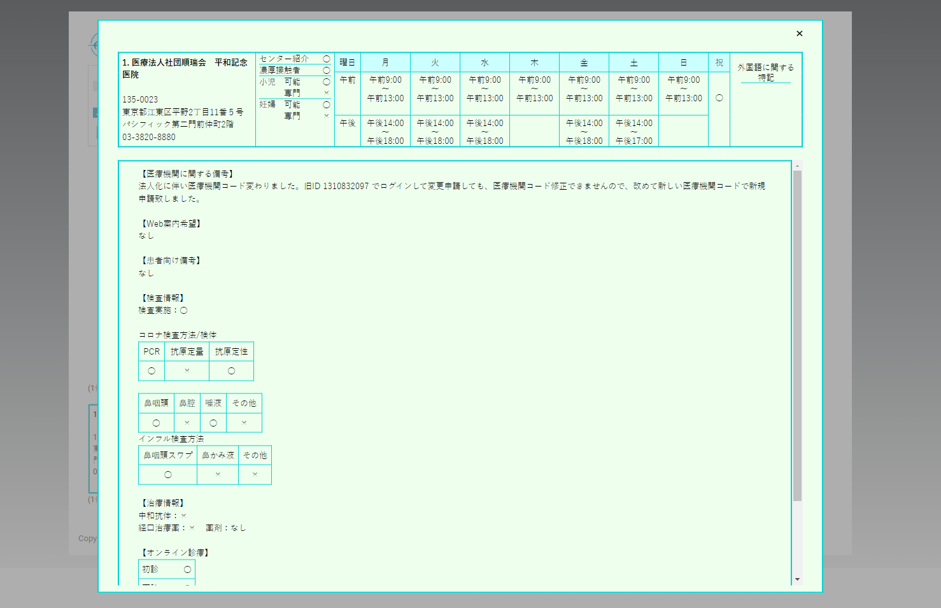
Task: Click the 薬剤:なし text
Action: coord(225,528)
